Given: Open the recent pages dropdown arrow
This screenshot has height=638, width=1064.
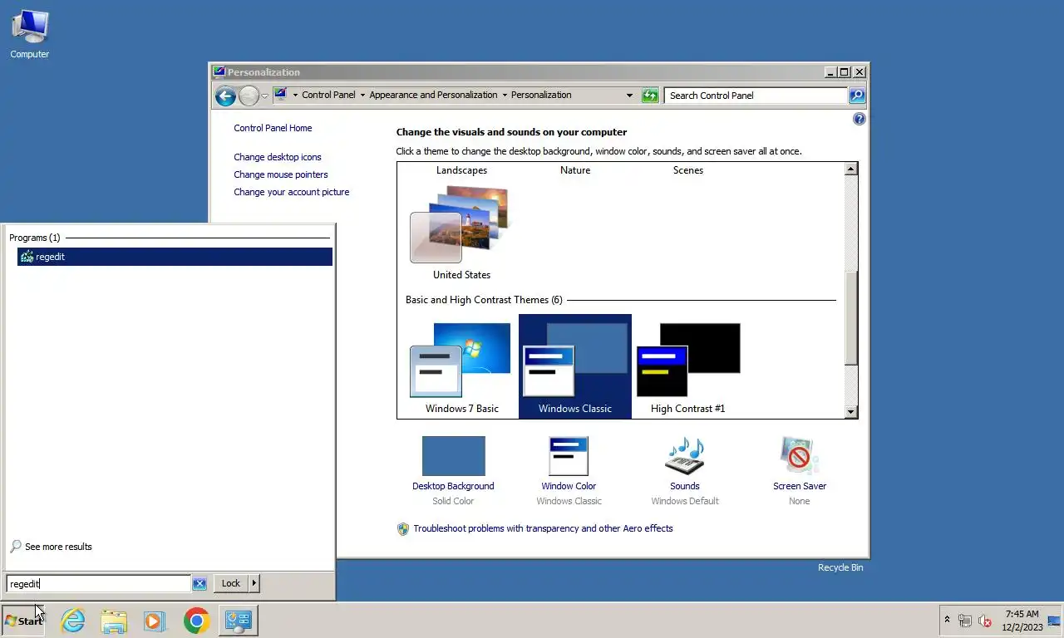Looking at the screenshot, I should (265, 96).
